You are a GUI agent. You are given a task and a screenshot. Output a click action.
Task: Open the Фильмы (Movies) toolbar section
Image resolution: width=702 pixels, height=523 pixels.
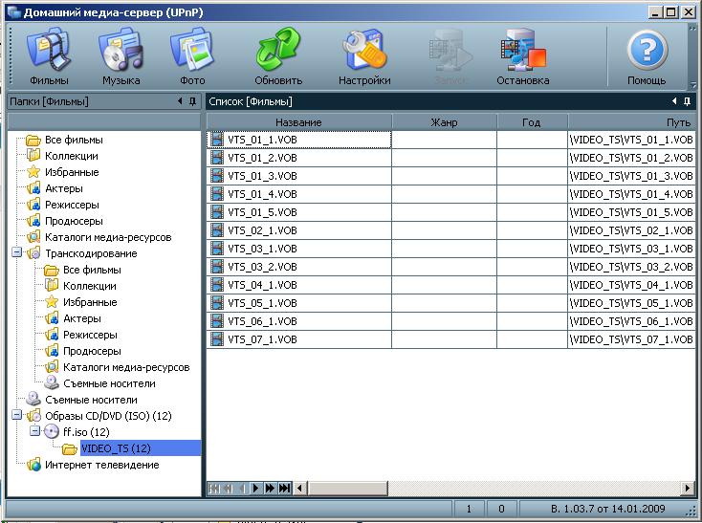point(49,56)
